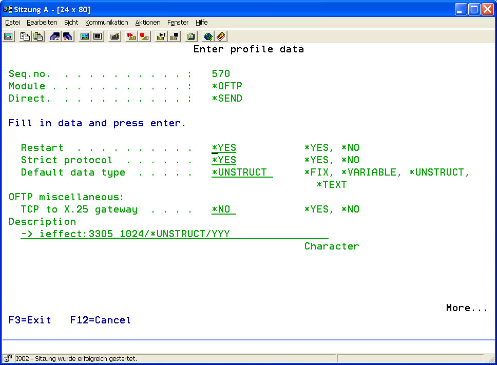Start macro recording with the red record icon
The width and height of the screenshot is (497, 365).
click(131, 36)
